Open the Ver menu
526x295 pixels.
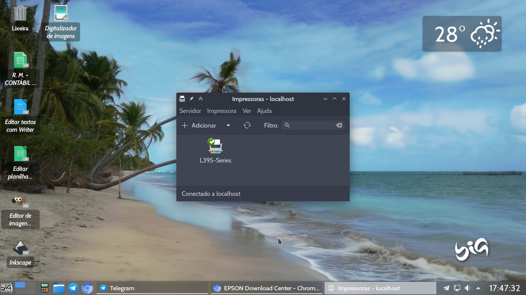click(x=247, y=111)
